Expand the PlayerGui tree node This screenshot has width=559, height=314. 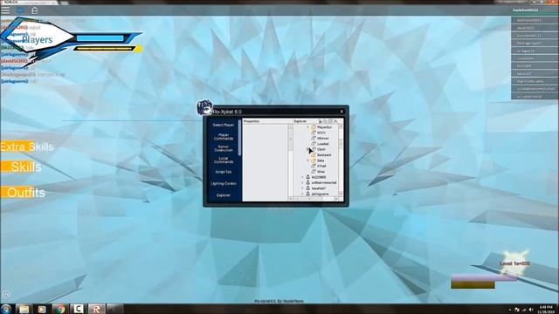tap(308, 127)
